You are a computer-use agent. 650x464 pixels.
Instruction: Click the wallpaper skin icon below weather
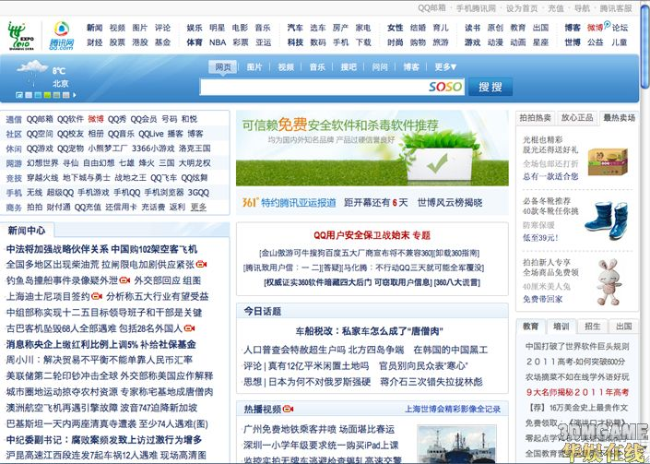pyautogui.click(x=19, y=95)
